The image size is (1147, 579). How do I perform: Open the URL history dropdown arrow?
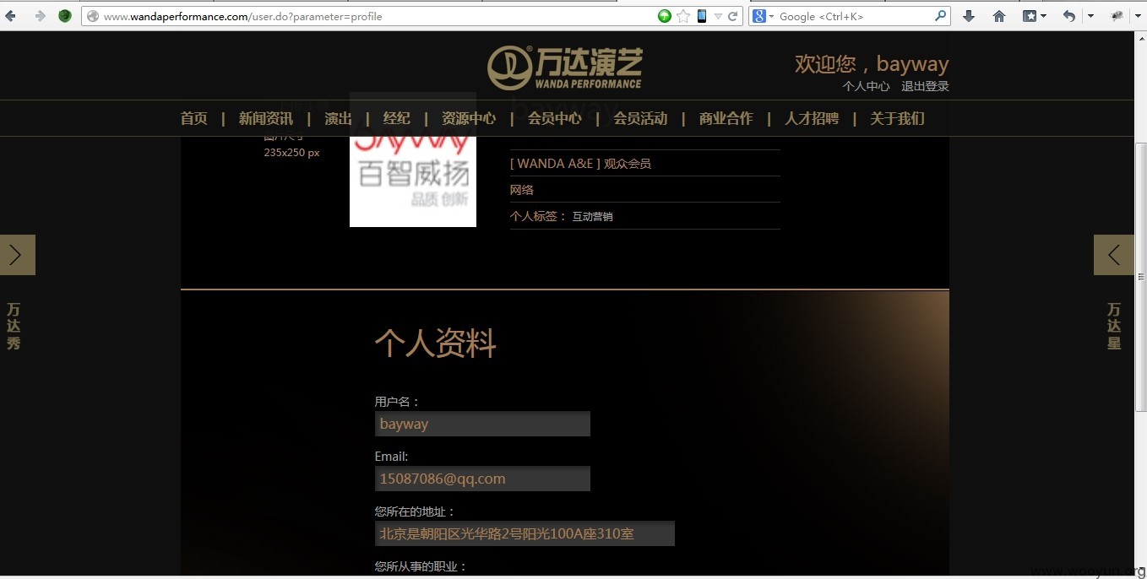(x=718, y=17)
